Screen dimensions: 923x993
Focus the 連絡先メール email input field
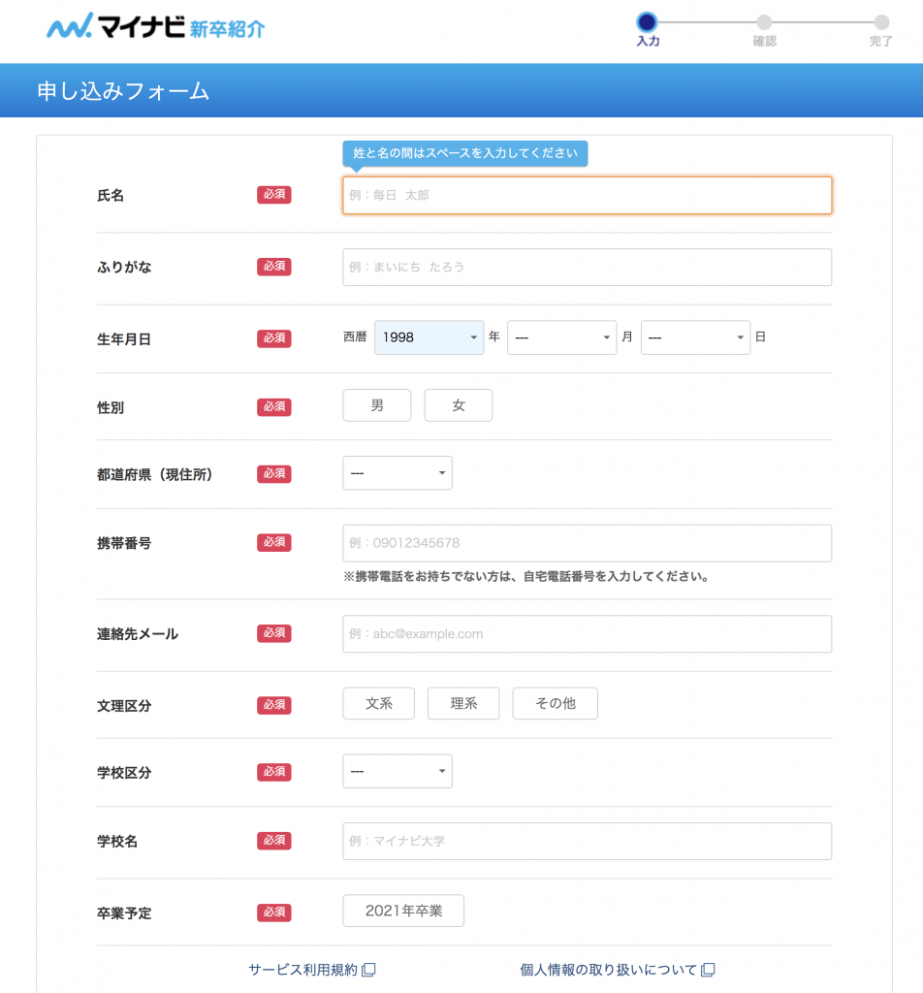click(588, 634)
